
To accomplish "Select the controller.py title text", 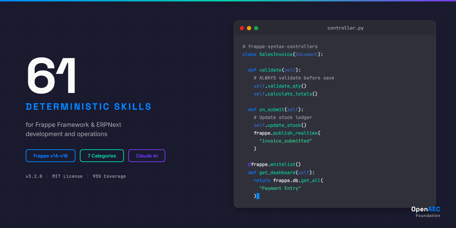I will (346, 28).
